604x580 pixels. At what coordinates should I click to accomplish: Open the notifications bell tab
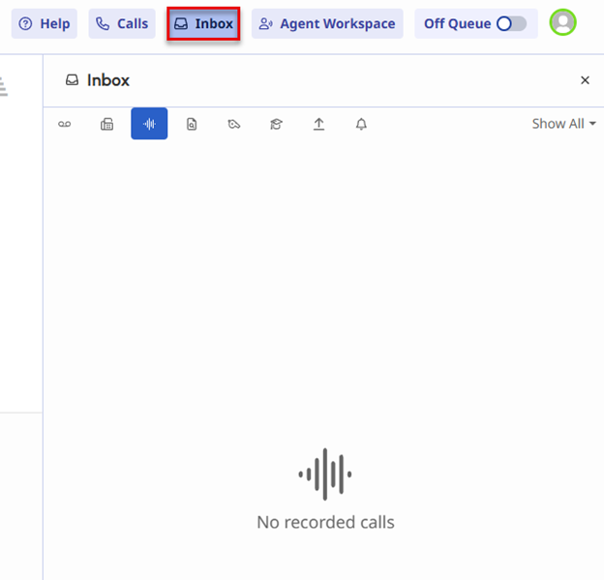[x=361, y=124]
